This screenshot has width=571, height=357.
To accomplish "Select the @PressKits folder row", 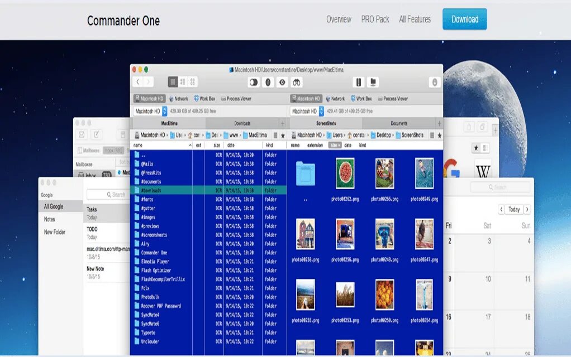I will tap(209, 173).
